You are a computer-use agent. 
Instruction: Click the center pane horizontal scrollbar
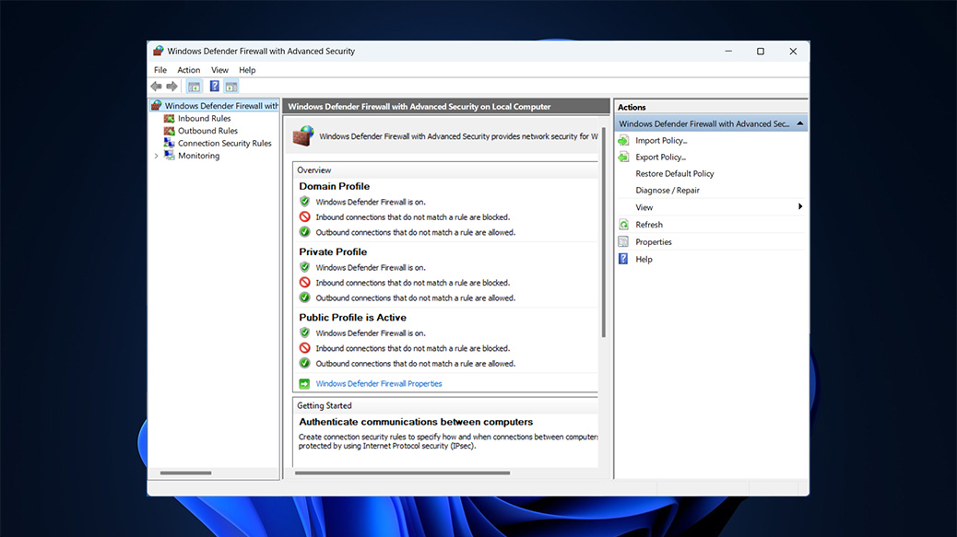coord(402,473)
